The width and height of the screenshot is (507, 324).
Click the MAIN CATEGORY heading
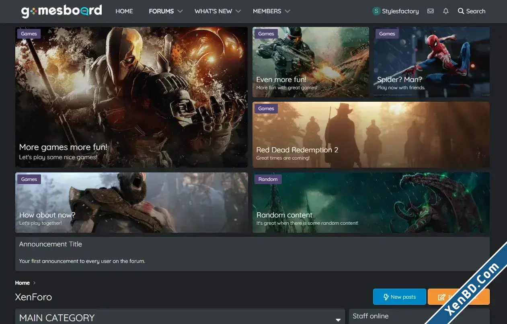coord(57,318)
